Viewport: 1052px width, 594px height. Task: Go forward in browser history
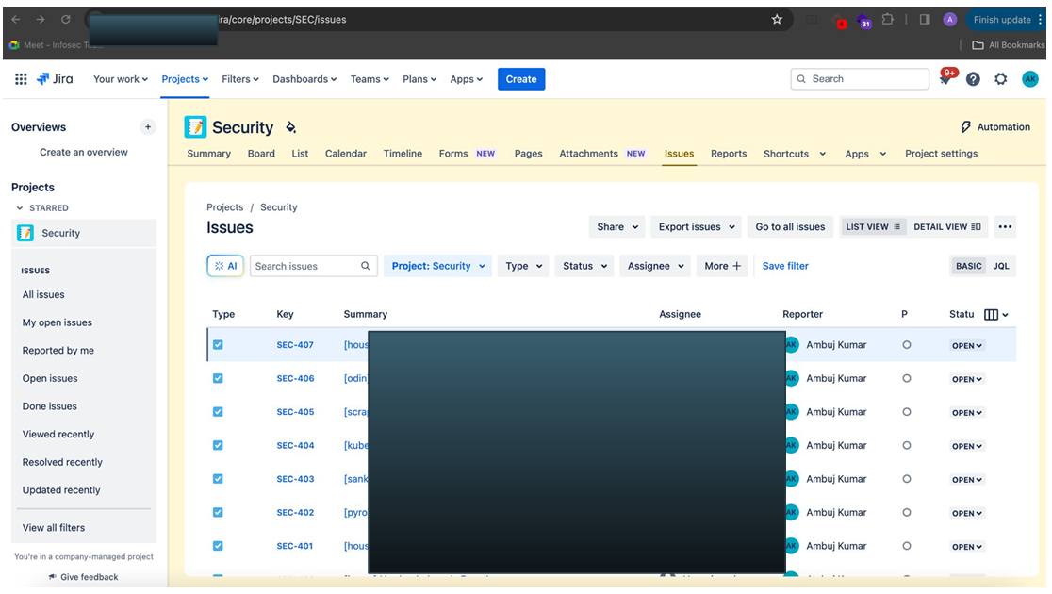pos(41,20)
